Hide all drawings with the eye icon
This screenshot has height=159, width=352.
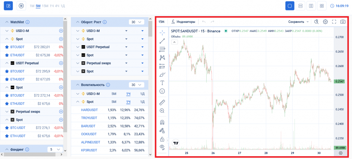[162, 147]
